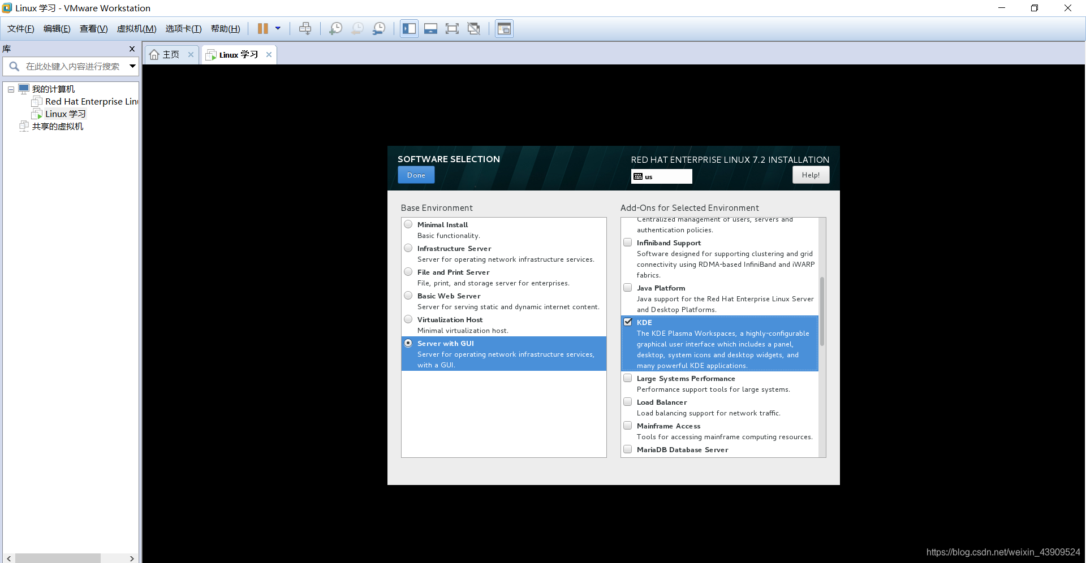This screenshot has width=1086, height=563.
Task: Click the library search magnifier icon
Action: click(x=14, y=66)
